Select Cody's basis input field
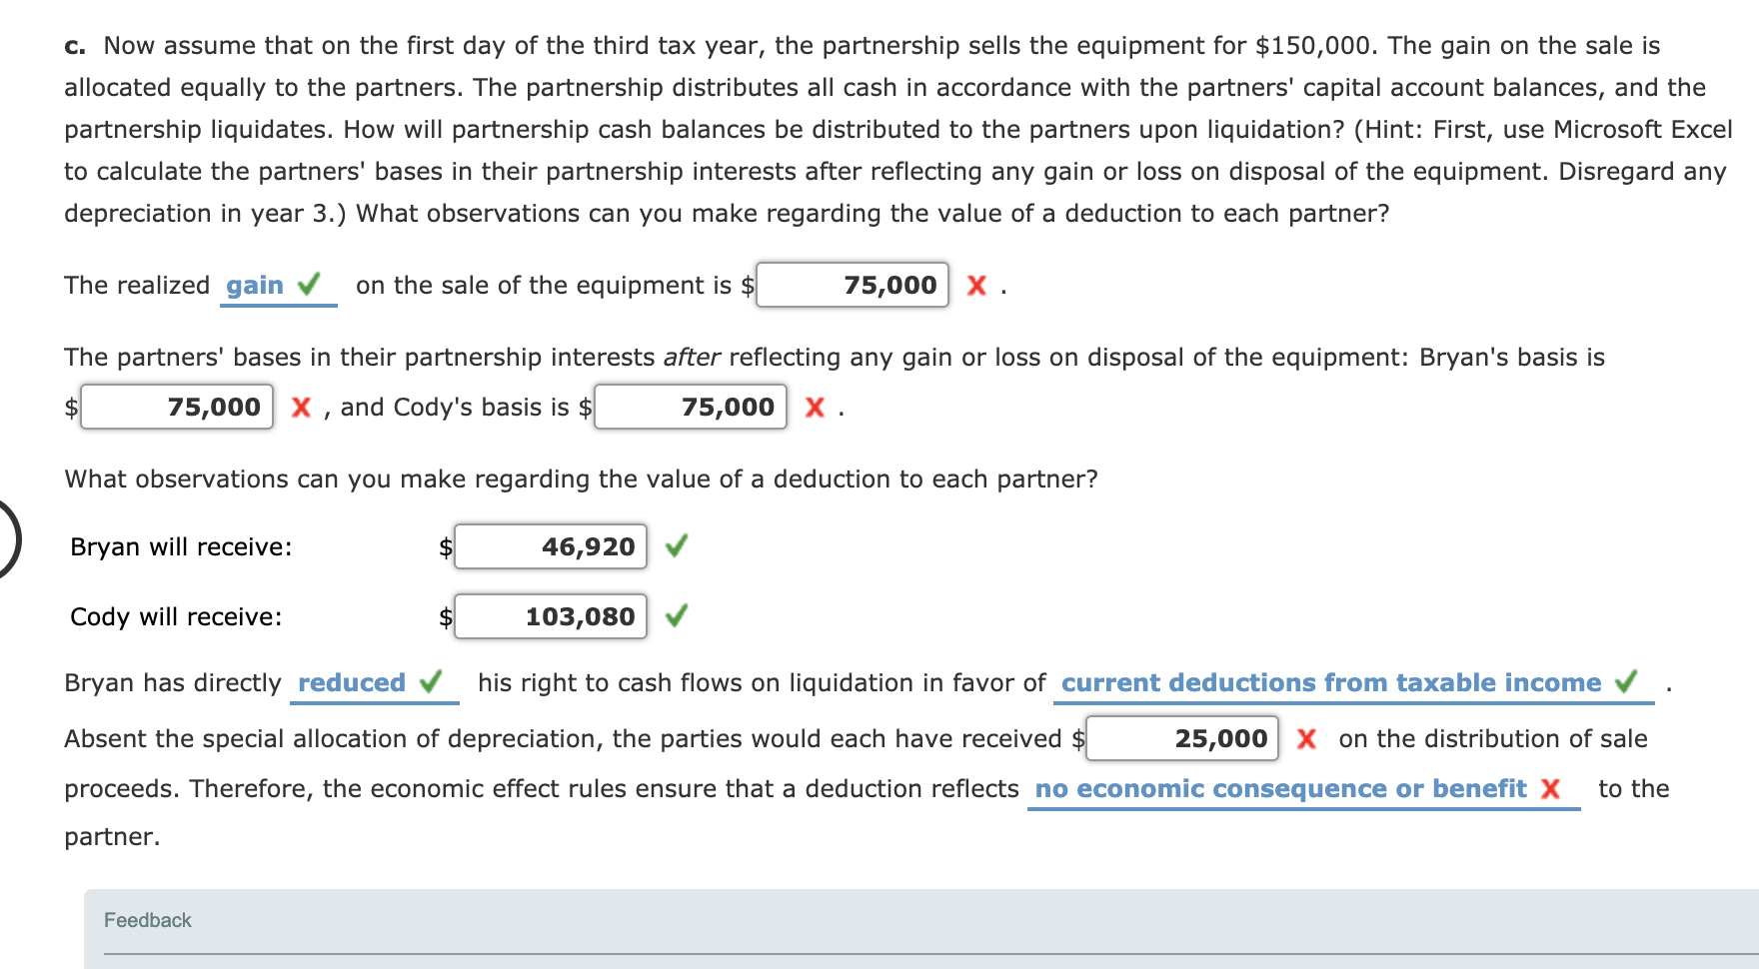Screen dimensions: 1759x969 tap(691, 407)
